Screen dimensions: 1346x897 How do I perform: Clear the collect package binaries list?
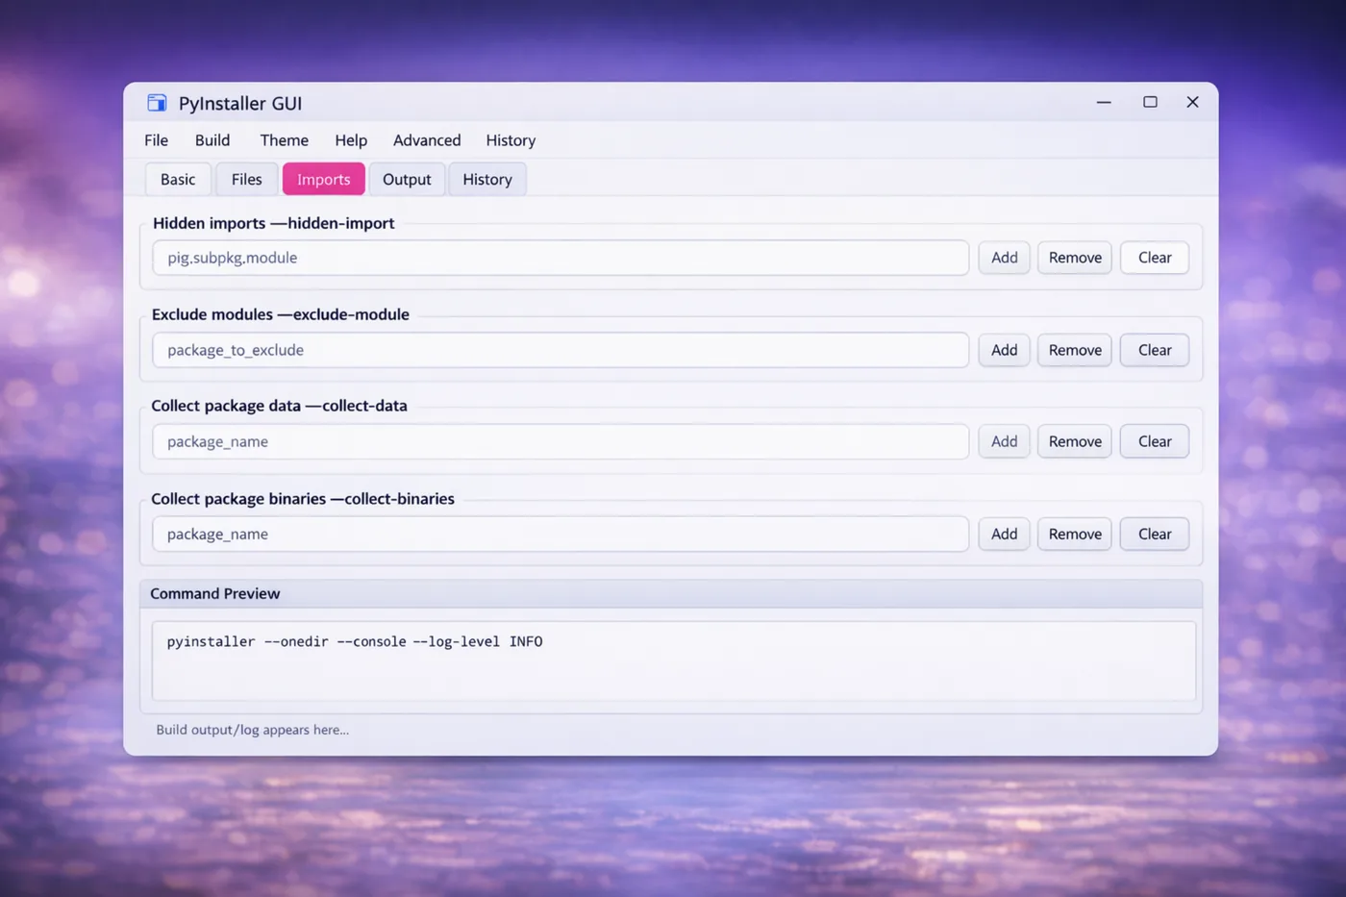(1154, 534)
